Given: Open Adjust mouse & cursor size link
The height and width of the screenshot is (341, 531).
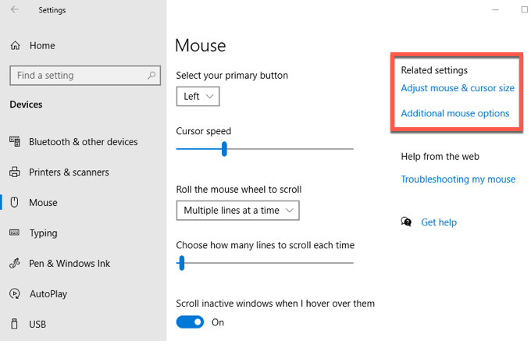Looking at the screenshot, I should coord(458,88).
